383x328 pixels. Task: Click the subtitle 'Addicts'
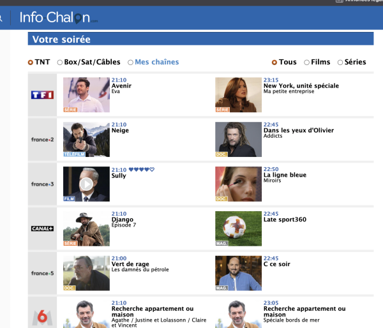coord(273,136)
